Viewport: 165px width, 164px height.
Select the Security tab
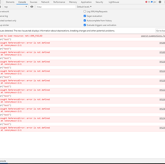(x=99, y=2)
